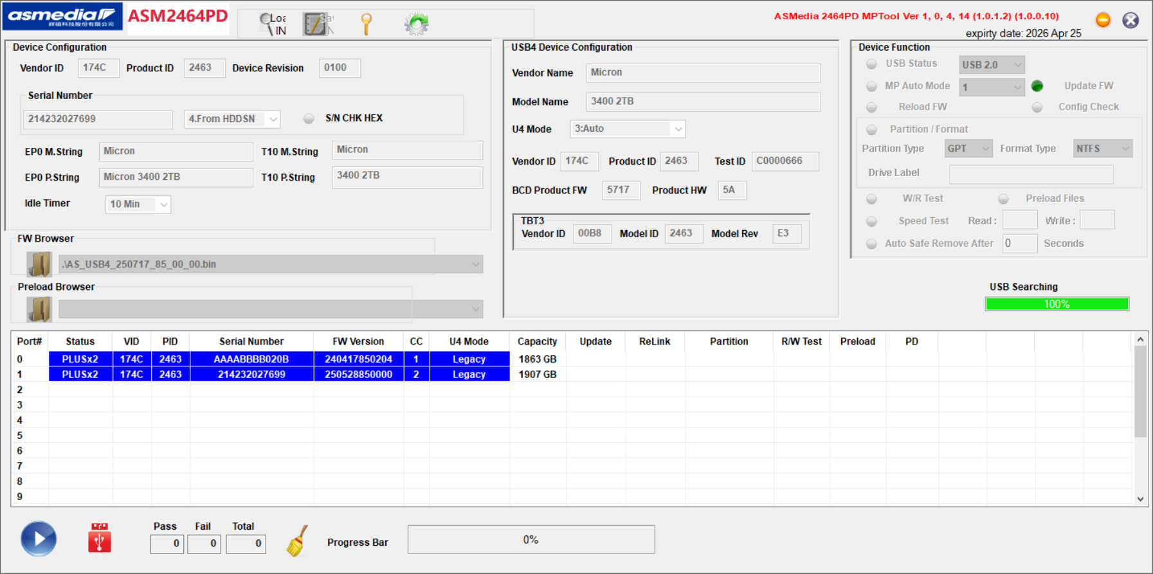Click the Model Name 3400 2TB field
The height and width of the screenshot is (574, 1153).
pyautogui.click(x=703, y=102)
